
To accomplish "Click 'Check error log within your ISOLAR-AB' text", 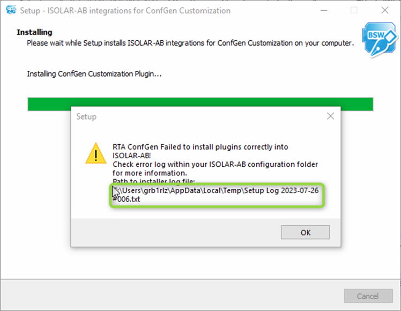I will coord(215,168).
